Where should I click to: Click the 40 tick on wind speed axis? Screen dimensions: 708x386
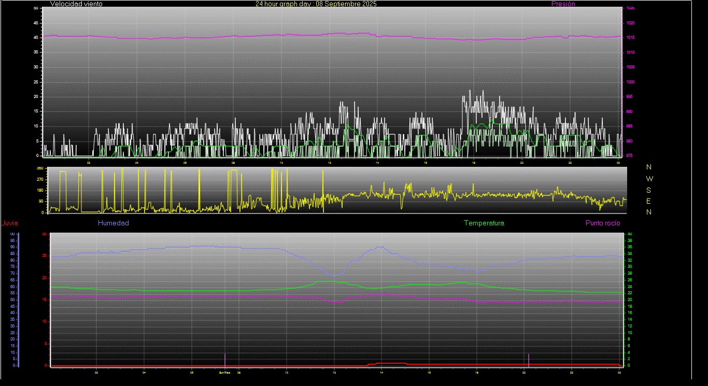coord(36,38)
